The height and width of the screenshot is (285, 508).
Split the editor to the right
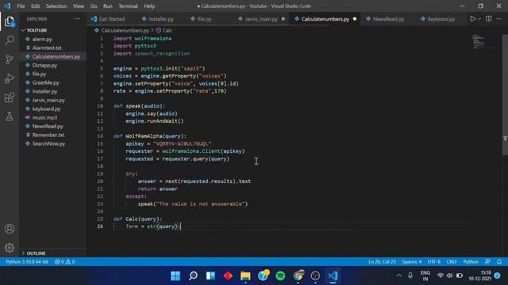(489, 19)
